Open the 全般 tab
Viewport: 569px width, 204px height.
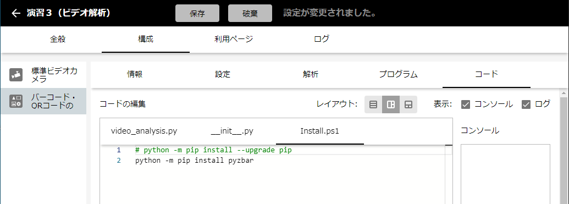click(x=58, y=39)
